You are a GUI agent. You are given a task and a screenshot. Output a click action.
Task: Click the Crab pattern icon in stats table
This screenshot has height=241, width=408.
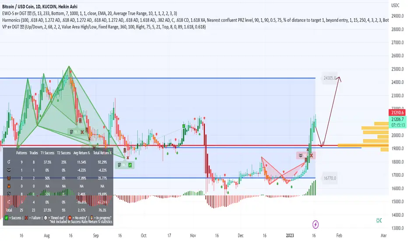point(9,186)
